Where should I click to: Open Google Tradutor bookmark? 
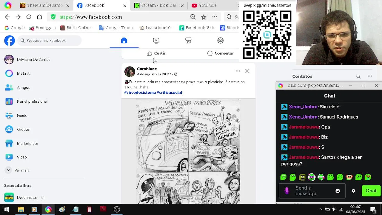116,28
